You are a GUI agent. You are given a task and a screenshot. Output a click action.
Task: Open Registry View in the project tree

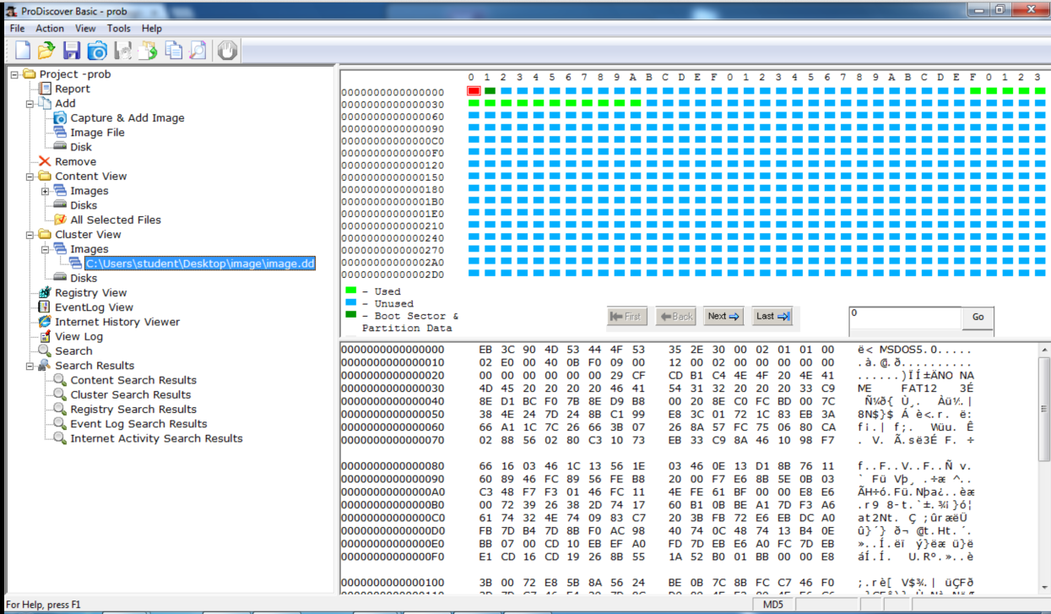click(90, 292)
